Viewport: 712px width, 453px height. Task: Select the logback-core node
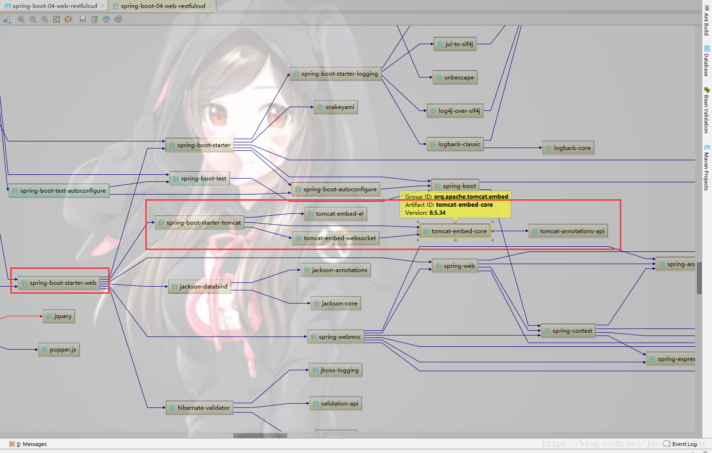tap(568, 148)
